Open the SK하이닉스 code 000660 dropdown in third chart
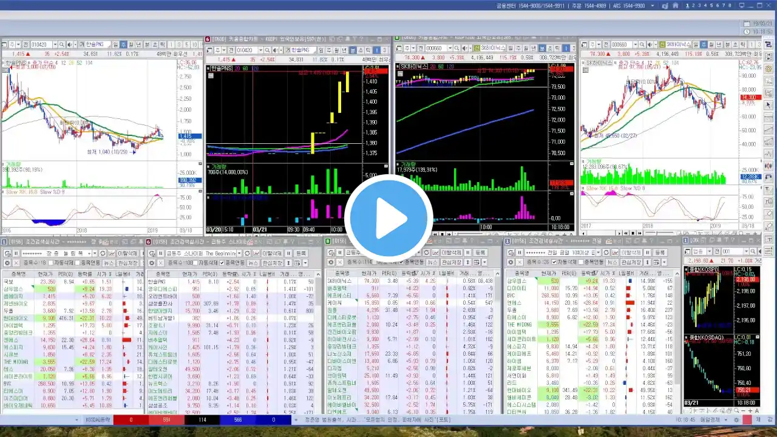This screenshot has height=437, width=777. [x=450, y=49]
